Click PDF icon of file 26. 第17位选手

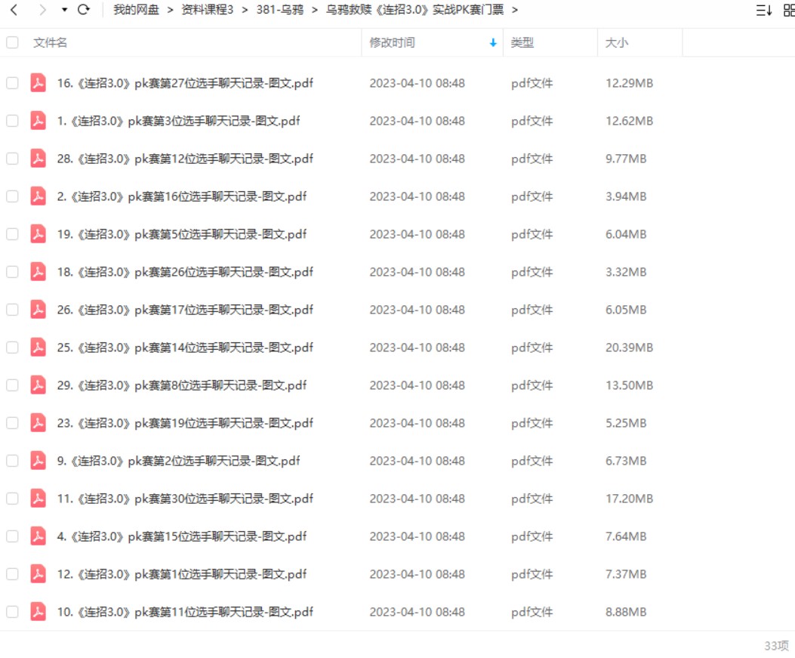[38, 310]
